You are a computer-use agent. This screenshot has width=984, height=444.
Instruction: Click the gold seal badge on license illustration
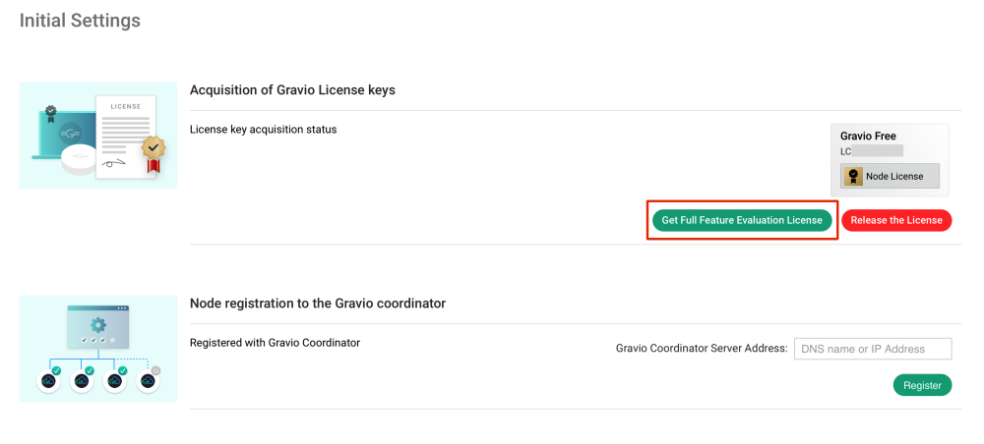tap(153, 149)
